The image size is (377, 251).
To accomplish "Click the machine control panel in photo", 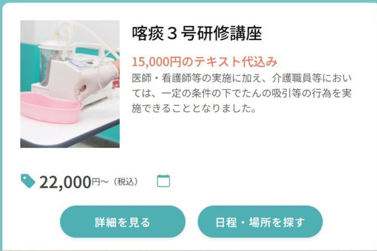I will [x=79, y=63].
